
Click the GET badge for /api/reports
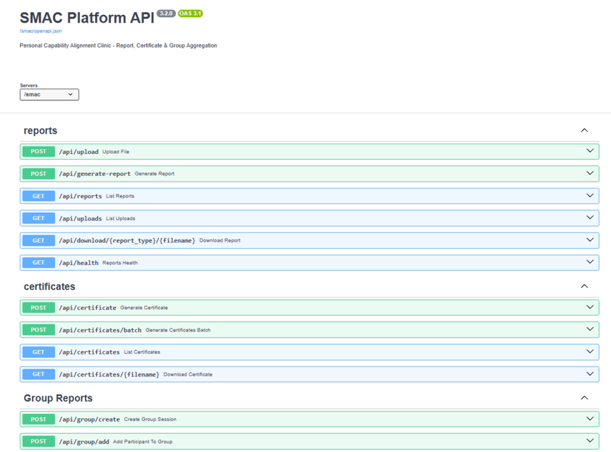[38, 196]
